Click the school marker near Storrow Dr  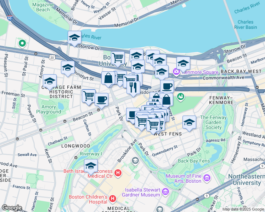pyautogui.click(x=74, y=39)
